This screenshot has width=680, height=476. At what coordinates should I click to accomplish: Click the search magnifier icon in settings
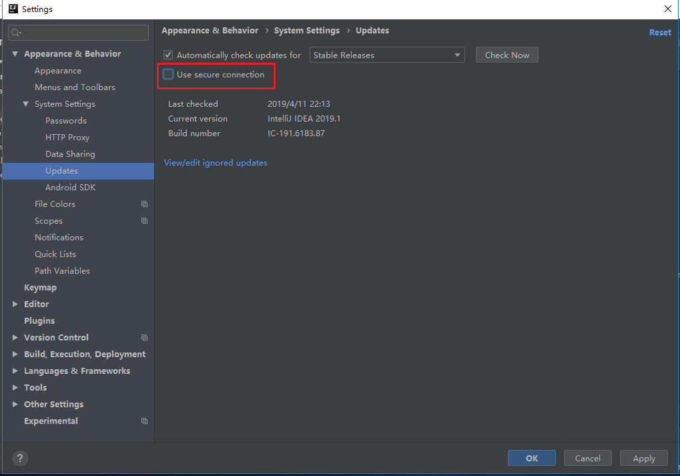pos(16,33)
